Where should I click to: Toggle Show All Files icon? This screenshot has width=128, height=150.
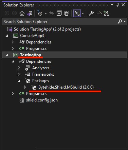pos(67,13)
